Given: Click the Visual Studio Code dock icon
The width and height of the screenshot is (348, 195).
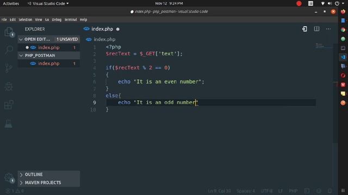Looking at the screenshot, I should pyautogui.click(x=343, y=57).
